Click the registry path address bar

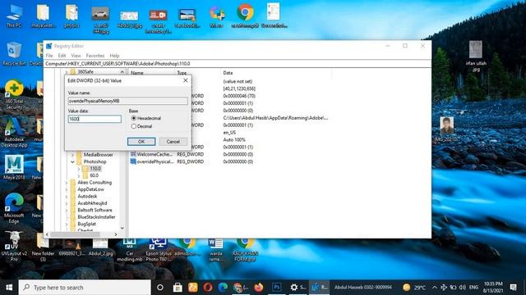tap(238, 64)
